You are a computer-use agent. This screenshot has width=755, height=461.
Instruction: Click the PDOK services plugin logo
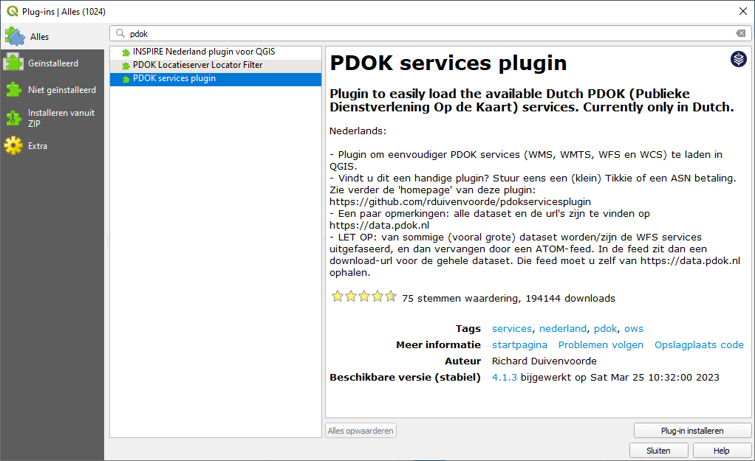(738, 60)
